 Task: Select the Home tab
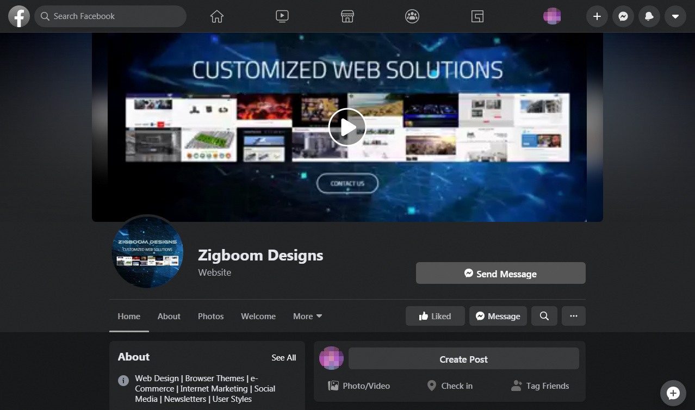(129, 316)
